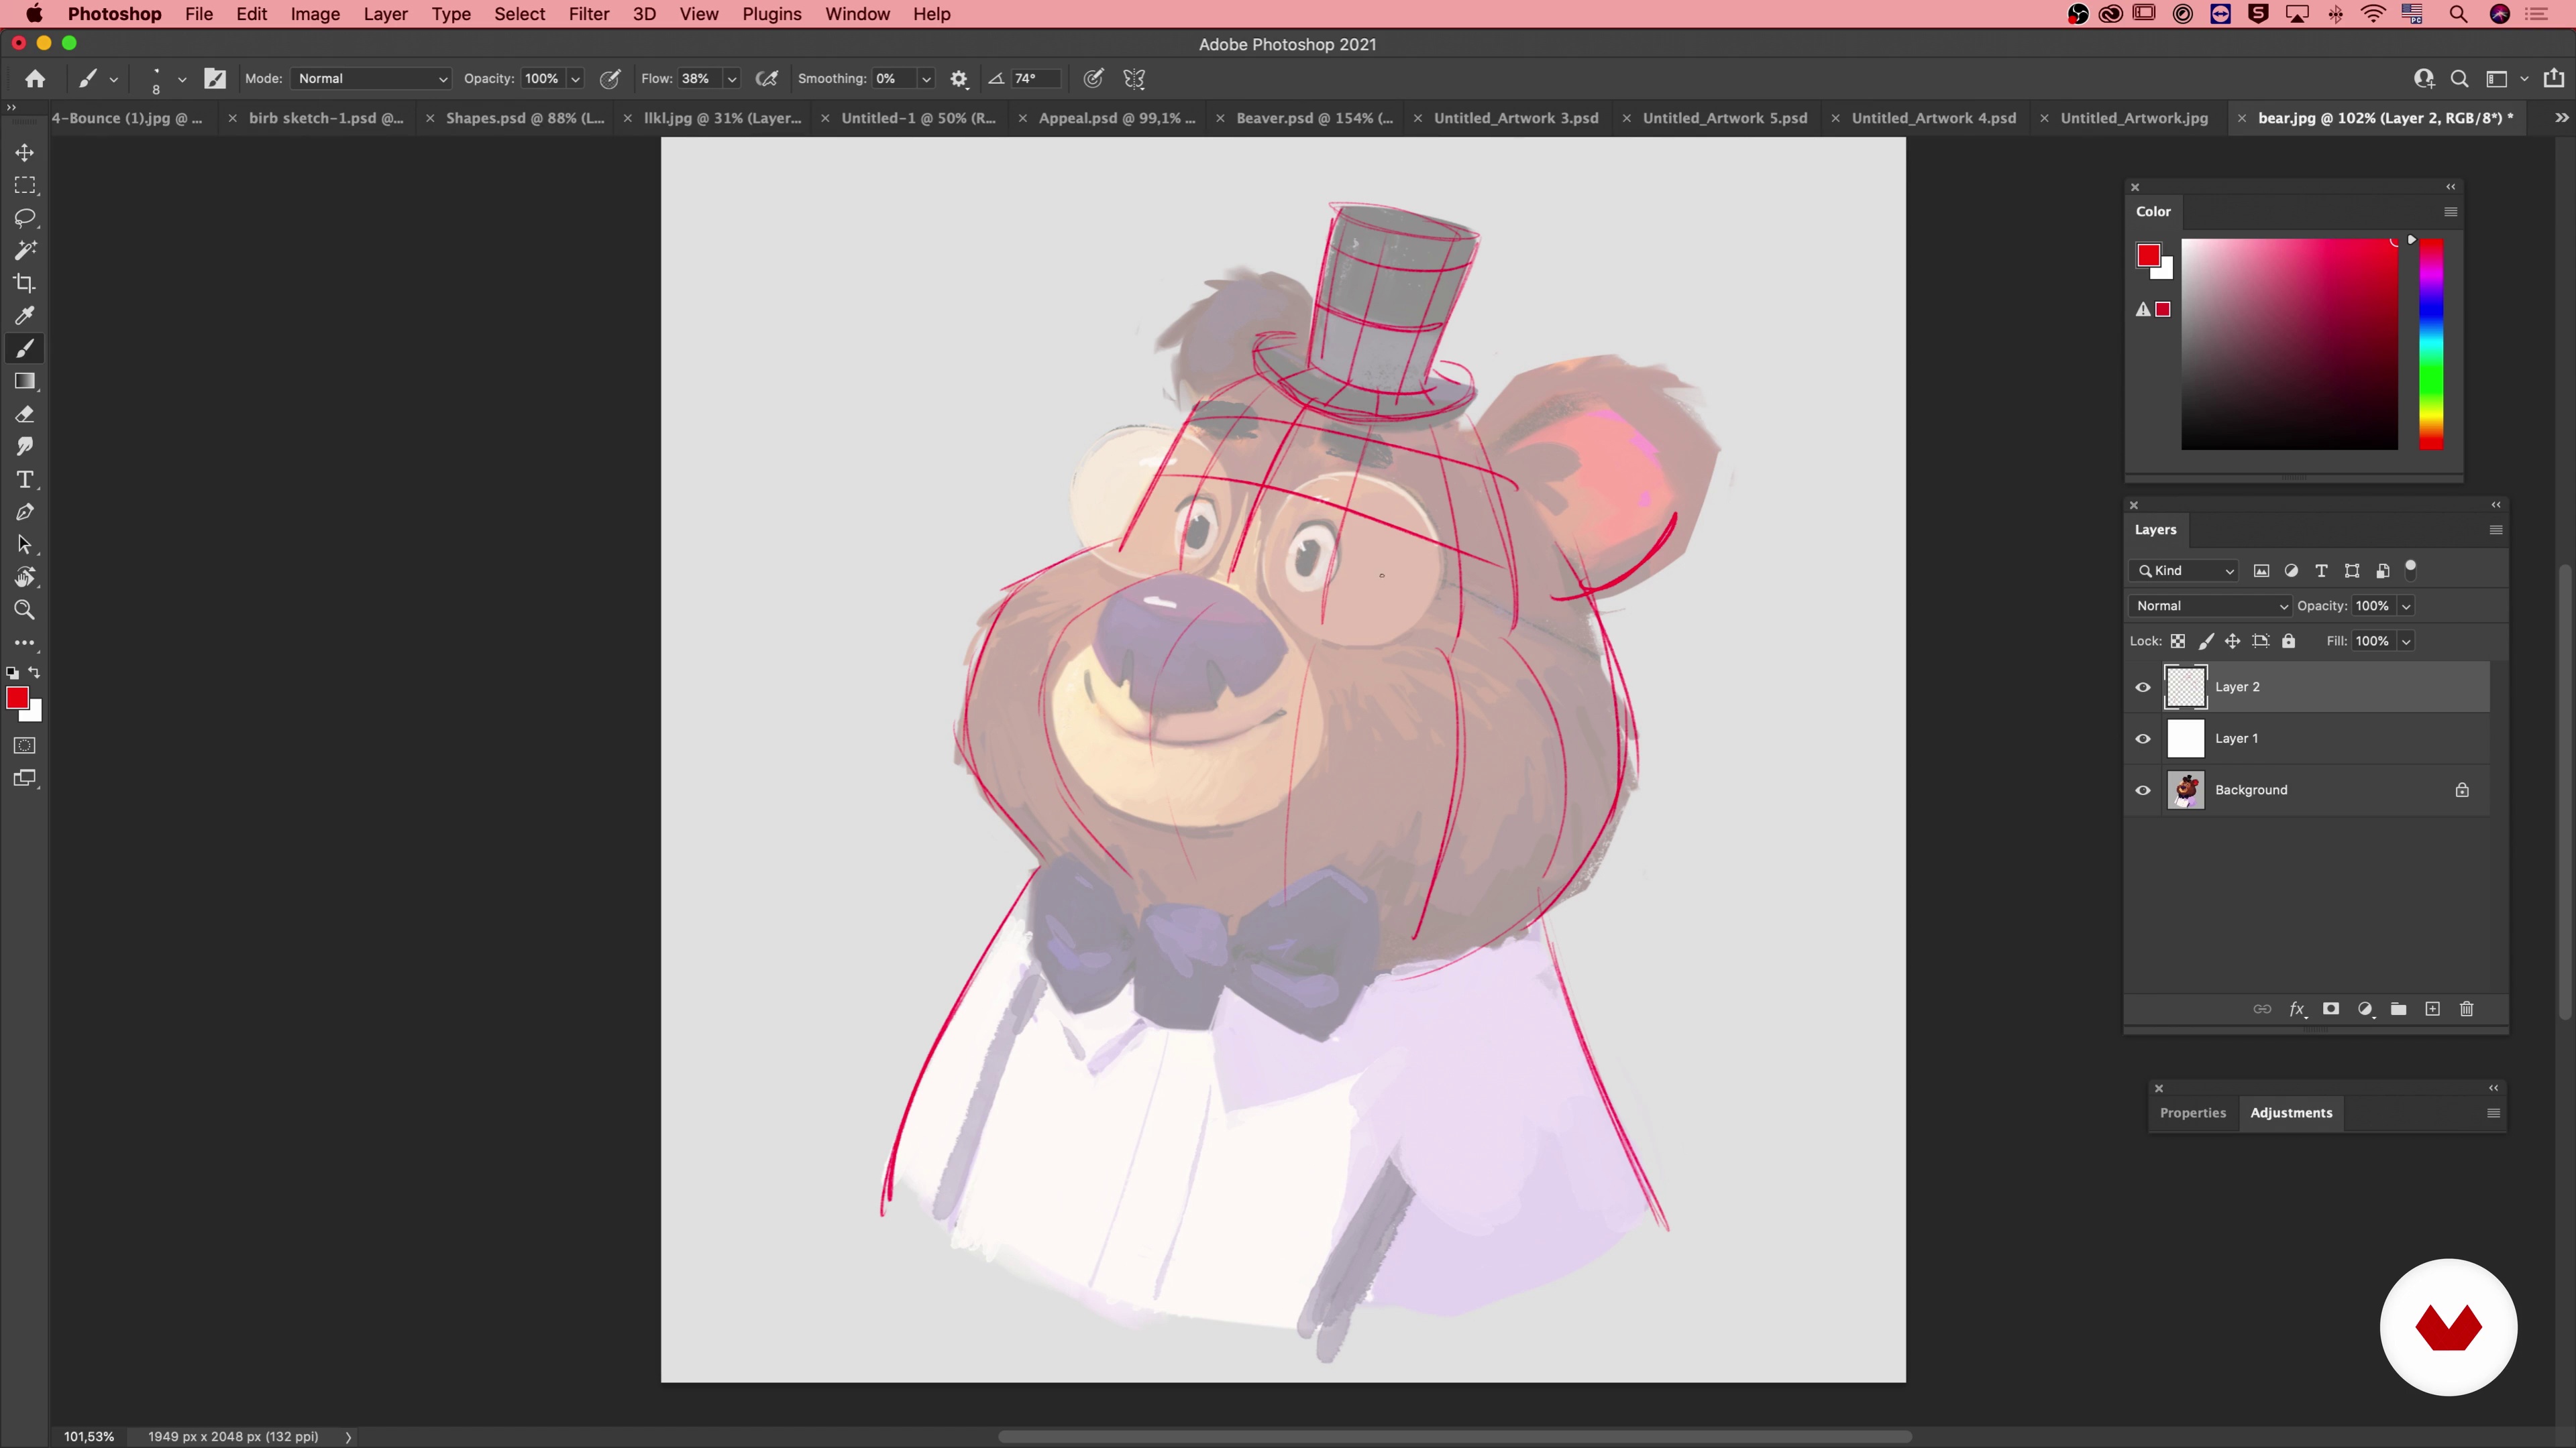
Task: Click the hue slider bar
Action: click(x=2431, y=344)
